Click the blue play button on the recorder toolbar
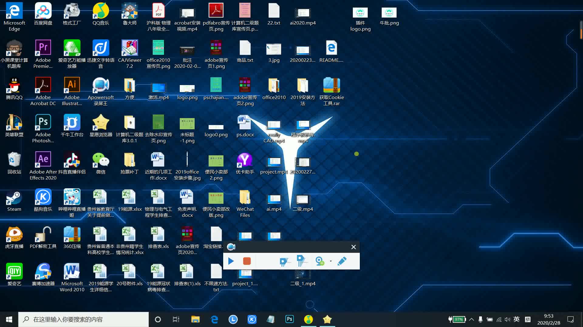The width and height of the screenshot is (583, 327). (x=231, y=261)
